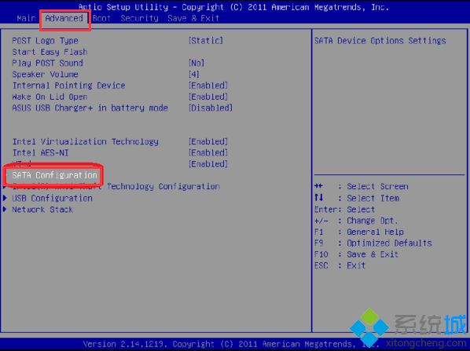The height and width of the screenshot is (351, 470).
Task: Toggle Intel Virtualization Technology Enabled value
Action: pos(208,141)
